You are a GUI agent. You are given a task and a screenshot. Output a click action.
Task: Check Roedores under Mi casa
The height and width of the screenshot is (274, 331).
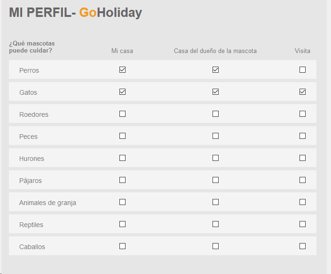pos(123,114)
